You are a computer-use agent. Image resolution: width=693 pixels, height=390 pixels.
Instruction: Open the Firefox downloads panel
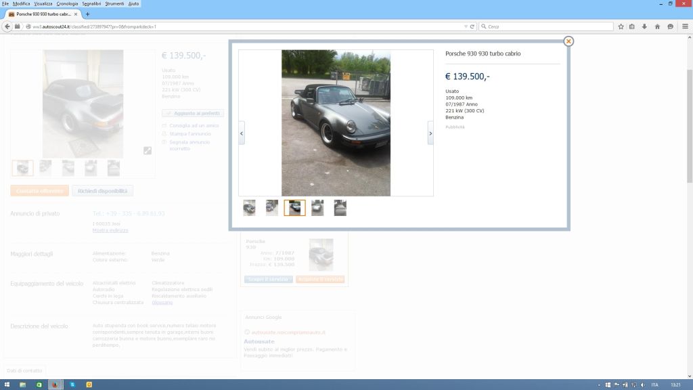[x=644, y=26]
